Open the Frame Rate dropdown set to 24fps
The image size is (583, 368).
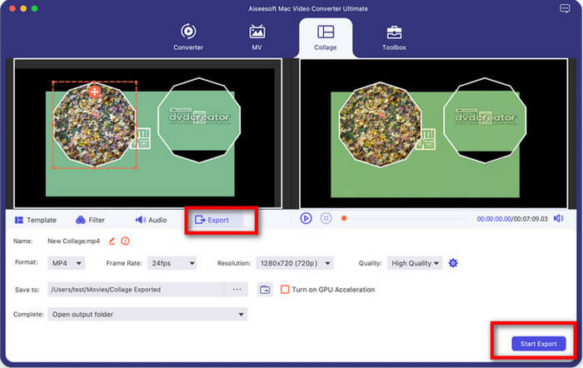172,263
